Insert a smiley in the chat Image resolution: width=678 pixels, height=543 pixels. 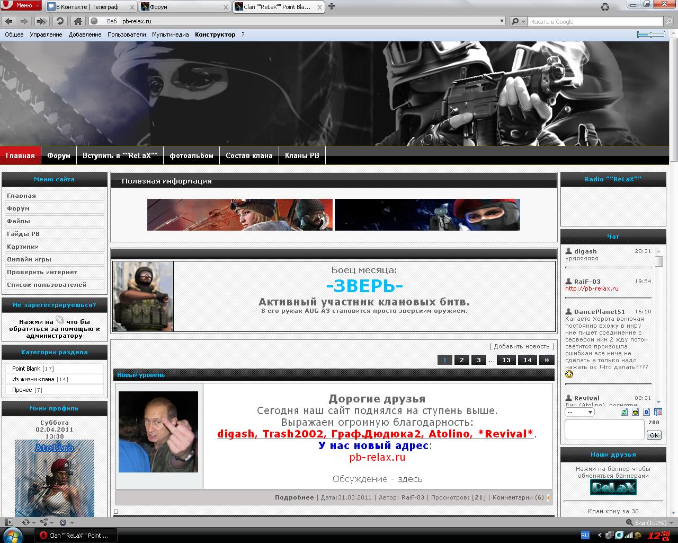[635, 412]
